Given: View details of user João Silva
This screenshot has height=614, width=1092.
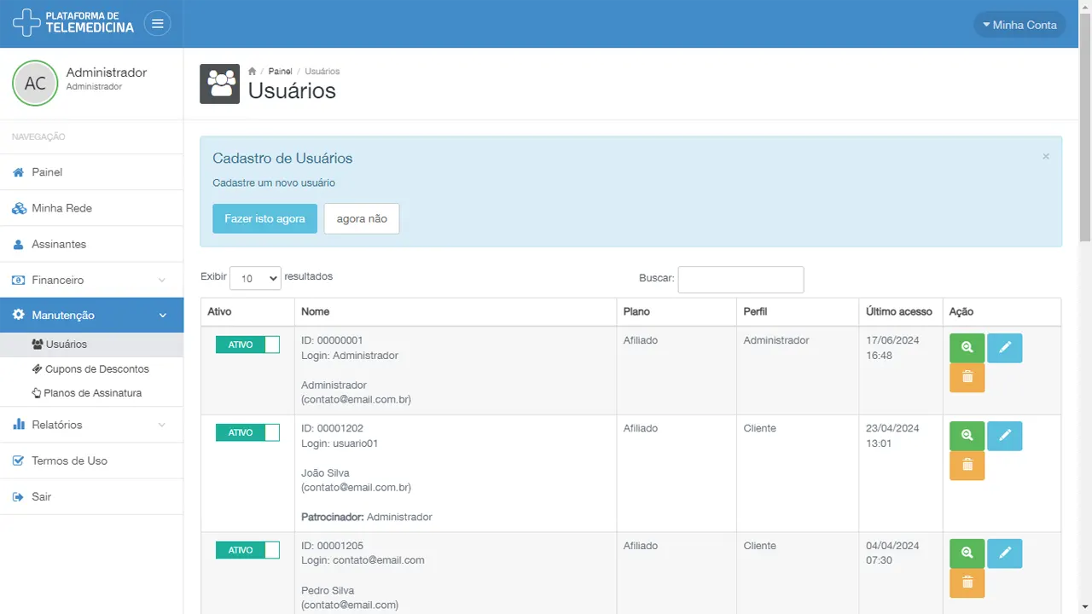Looking at the screenshot, I should coord(967,436).
